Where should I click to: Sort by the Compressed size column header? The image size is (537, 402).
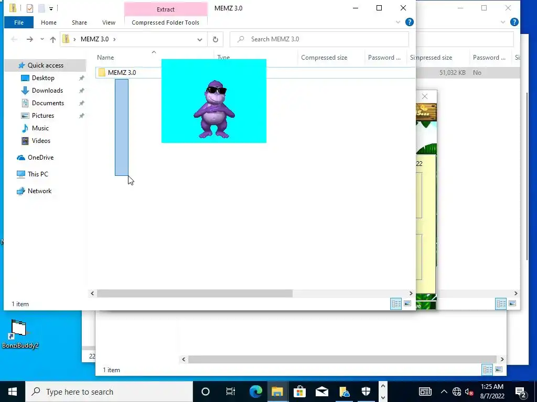coord(324,58)
